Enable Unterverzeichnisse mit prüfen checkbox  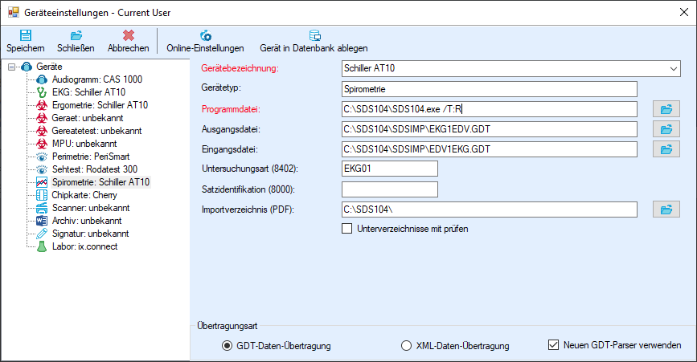click(346, 229)
